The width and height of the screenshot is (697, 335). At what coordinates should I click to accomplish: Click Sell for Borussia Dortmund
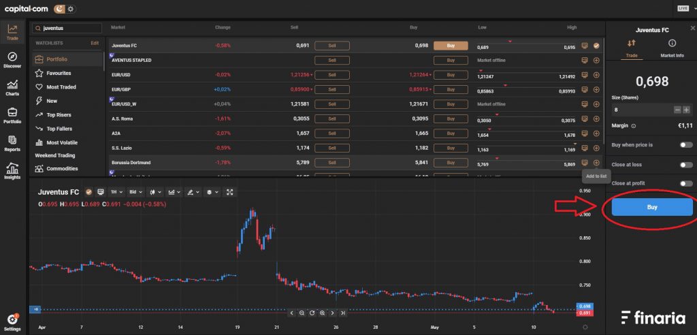[332, 163]
